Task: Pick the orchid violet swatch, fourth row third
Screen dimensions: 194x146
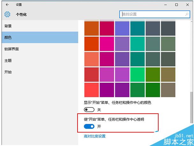Action: point(122,75)
